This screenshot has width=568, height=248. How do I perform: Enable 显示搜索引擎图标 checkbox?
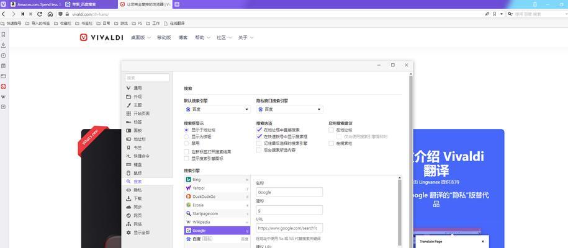186,158
